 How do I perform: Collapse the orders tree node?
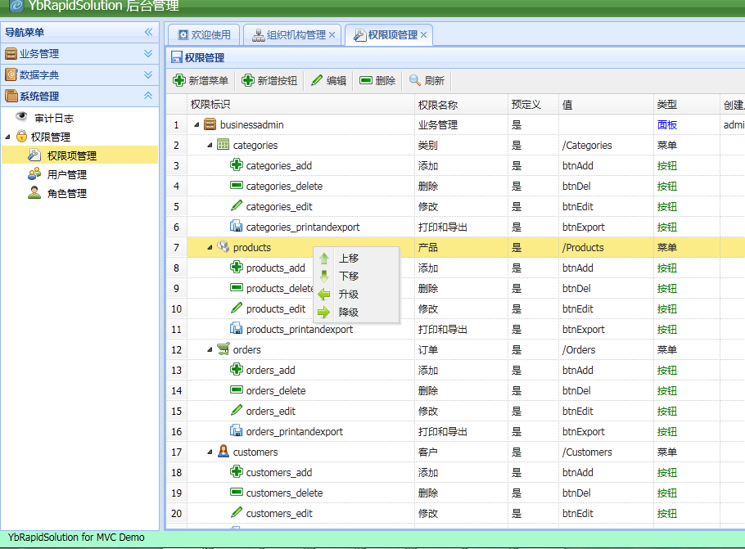[x=210, y=349]
